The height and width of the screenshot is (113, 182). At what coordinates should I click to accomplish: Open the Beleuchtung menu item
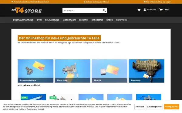[x=52, y=20]
